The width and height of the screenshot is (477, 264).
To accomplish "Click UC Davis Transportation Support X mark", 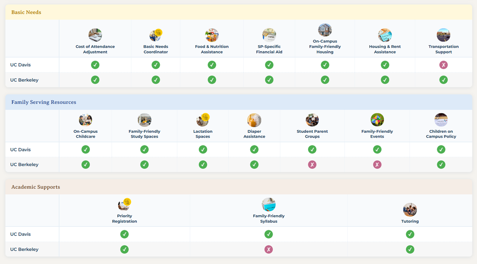I will 444,65.
